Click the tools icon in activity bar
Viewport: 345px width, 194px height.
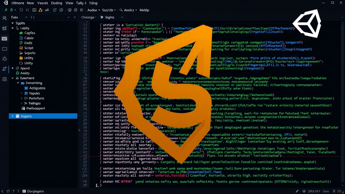point(4,69)
